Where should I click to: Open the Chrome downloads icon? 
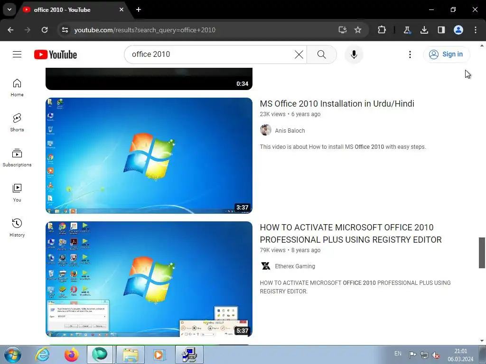click(x=424, y=30)
